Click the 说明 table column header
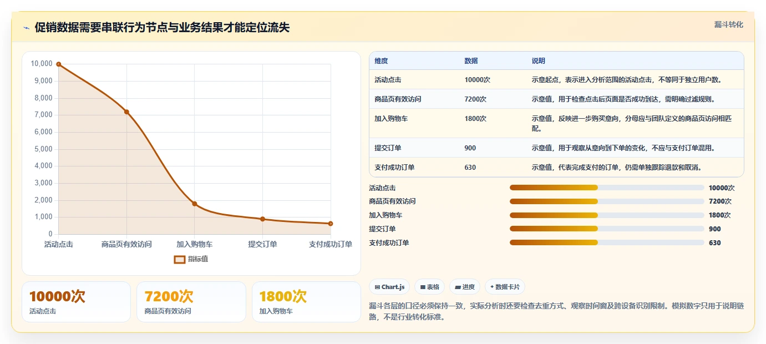 click(x=538, y=61)
